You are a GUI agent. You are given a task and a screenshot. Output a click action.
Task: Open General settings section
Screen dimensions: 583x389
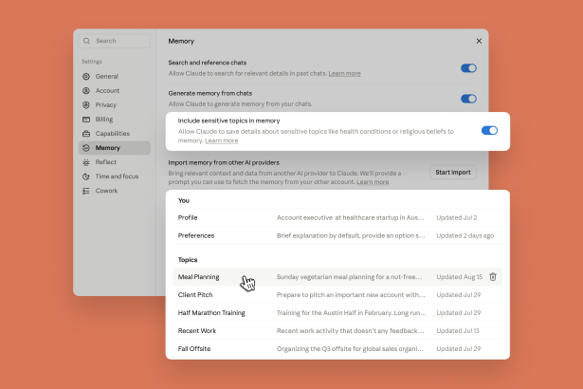tap(115, 76)
